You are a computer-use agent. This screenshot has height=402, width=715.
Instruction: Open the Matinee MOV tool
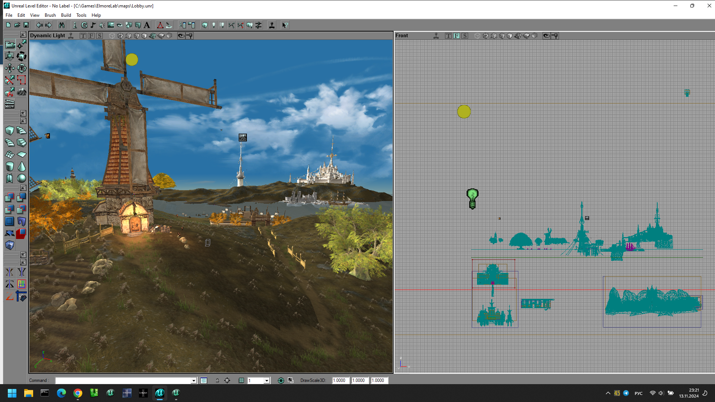(10, 104)
